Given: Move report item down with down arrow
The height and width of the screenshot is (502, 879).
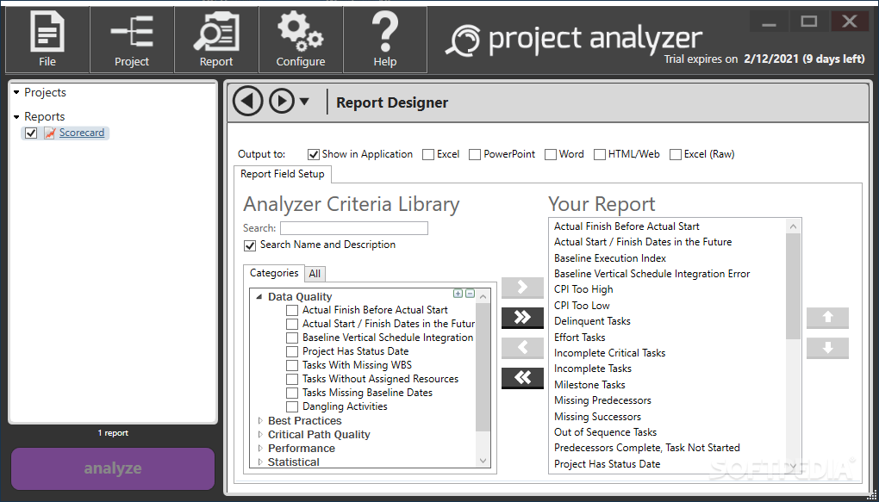Looking at the screenshot, I should pos(827,348).
